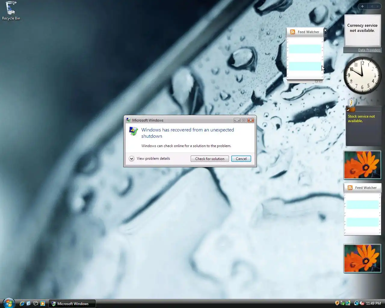Click next-page arrow on floating Feed Watcher
The width and height of the screenshot is (385, 308).
point(321,81)
